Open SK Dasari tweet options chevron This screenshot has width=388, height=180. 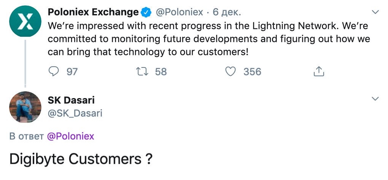tap(375, 99)
